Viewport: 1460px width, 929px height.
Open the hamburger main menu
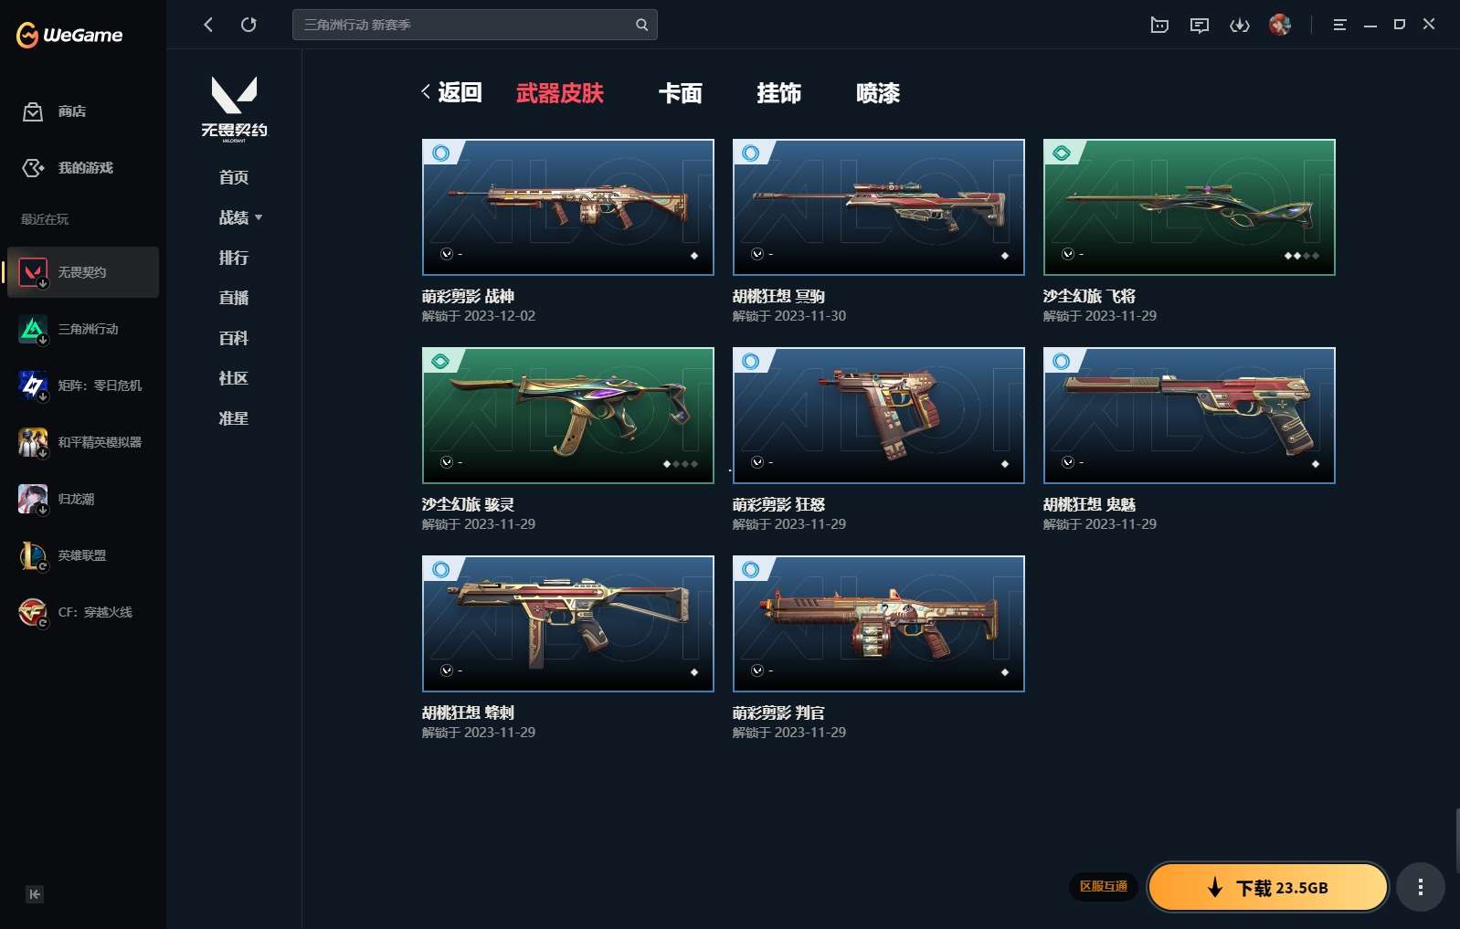click(1339, 25)
